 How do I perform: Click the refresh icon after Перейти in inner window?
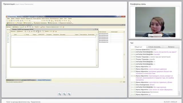pos(51,31)
